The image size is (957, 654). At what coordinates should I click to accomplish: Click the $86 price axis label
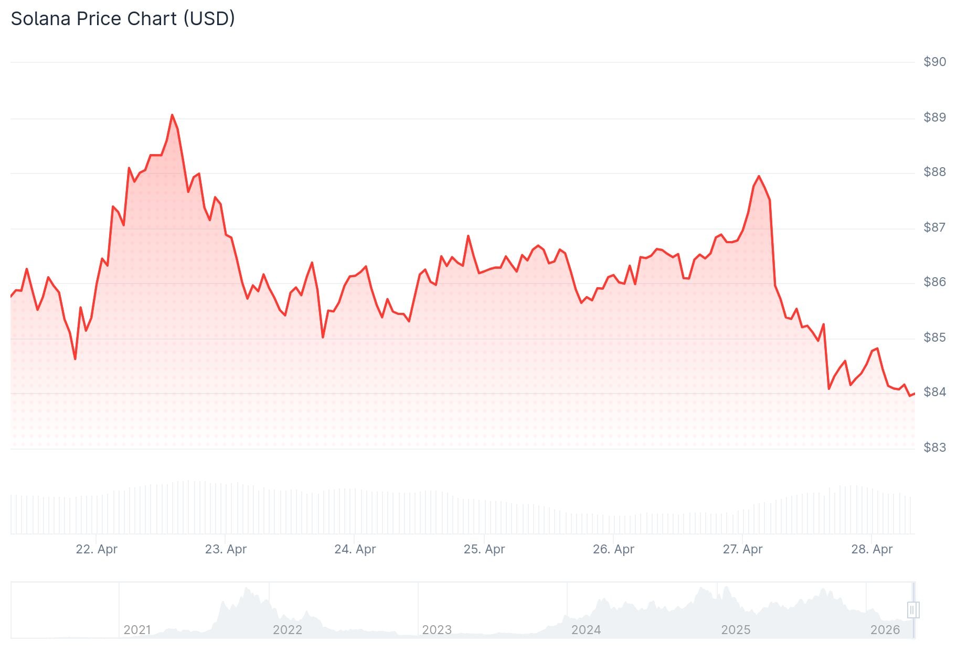[934, 282]
